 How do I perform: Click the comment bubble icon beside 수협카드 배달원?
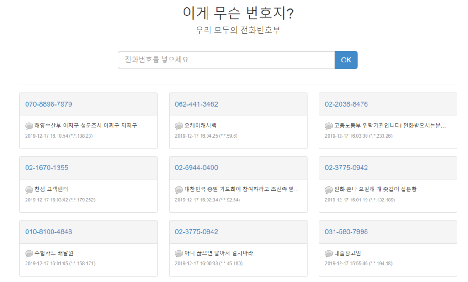28,253
